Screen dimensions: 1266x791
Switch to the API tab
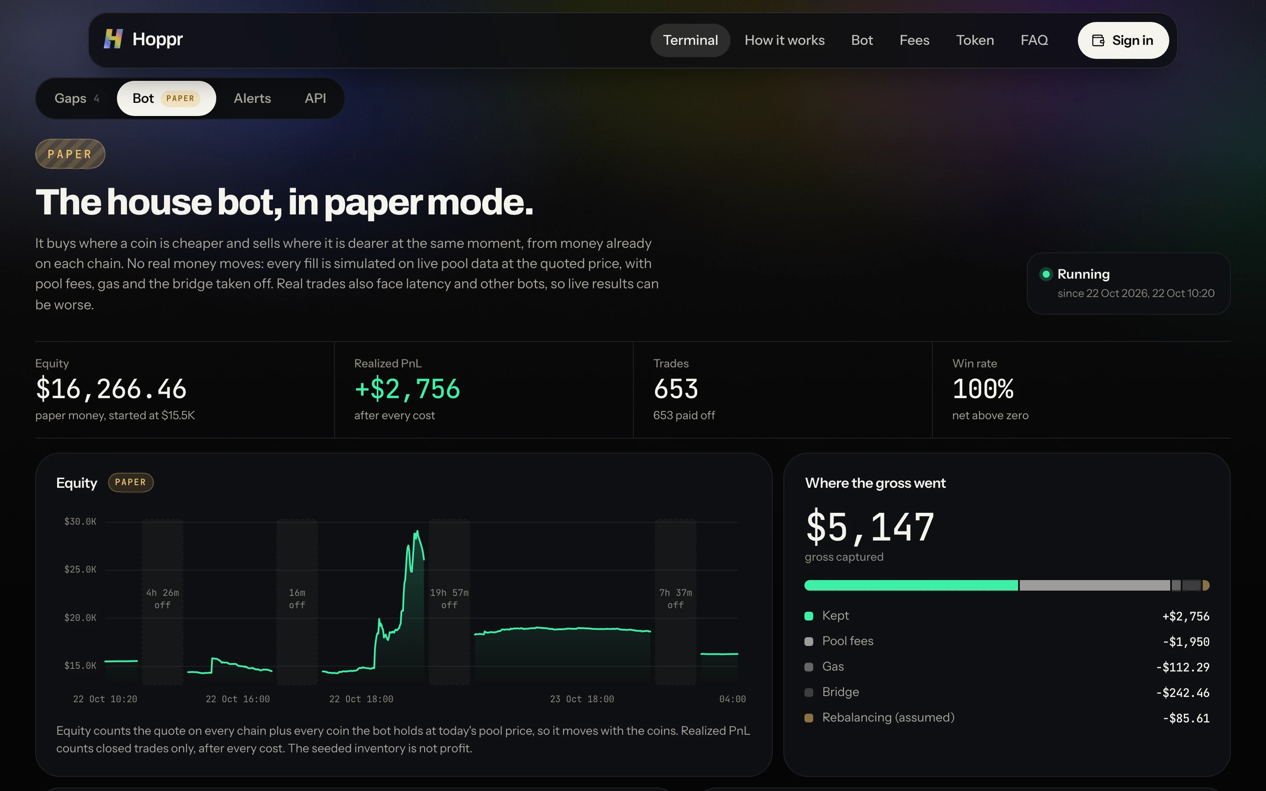pos(315,98)
